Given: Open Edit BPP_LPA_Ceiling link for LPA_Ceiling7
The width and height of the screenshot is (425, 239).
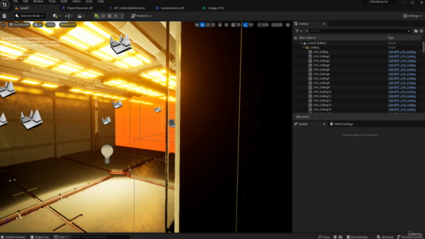Looking at the screenshot, I should (402, 78).
